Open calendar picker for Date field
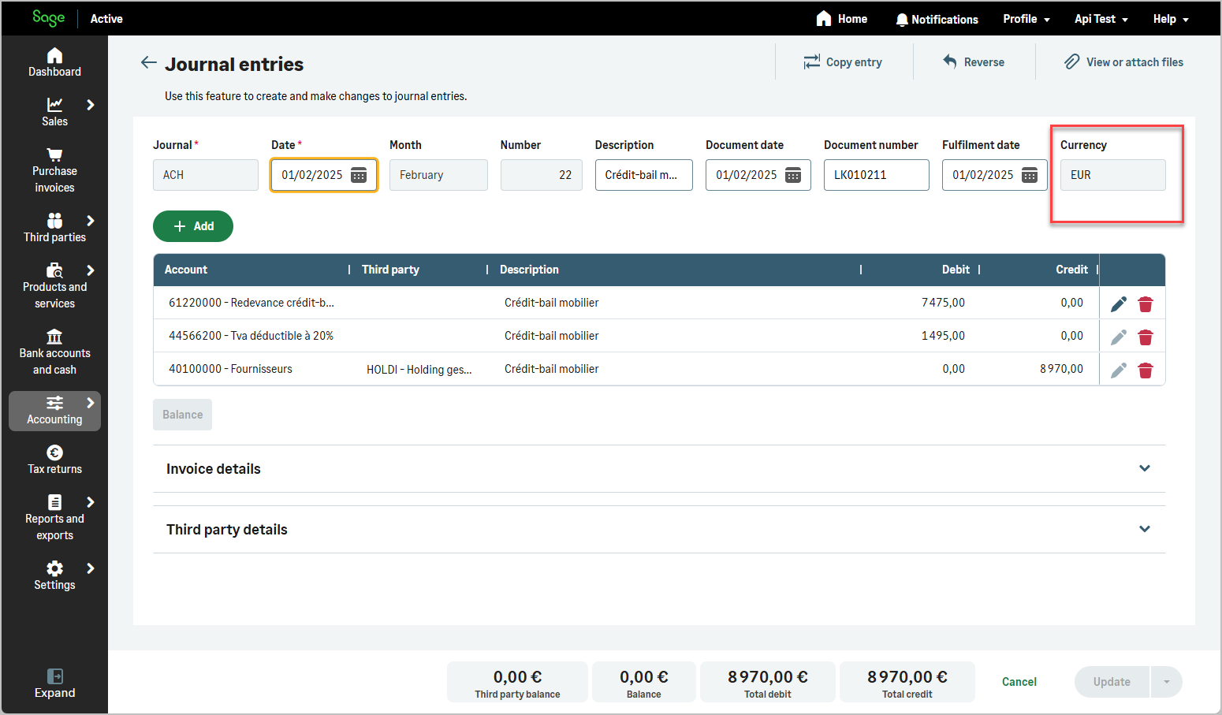Viewport: 1222px width, 715px height. (359, 175)
